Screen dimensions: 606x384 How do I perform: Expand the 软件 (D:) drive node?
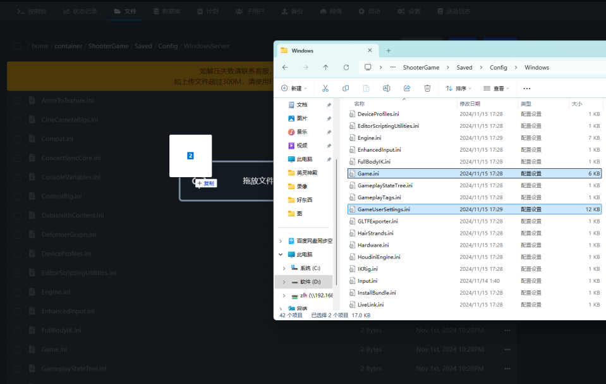[x=284, y=282]
